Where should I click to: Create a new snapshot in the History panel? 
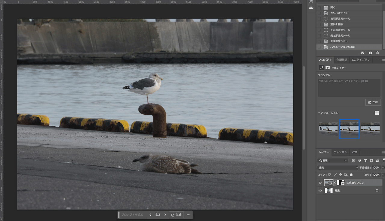click(370, 53)
